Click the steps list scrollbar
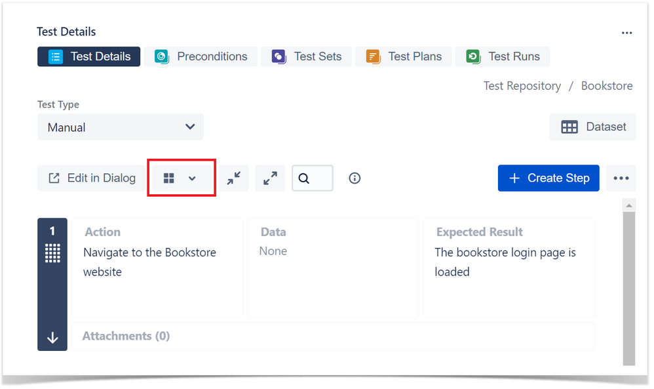Screen dimensions: 654x389 [629, 282]
